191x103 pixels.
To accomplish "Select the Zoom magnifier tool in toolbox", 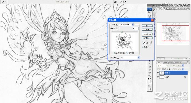I will 149,76.
